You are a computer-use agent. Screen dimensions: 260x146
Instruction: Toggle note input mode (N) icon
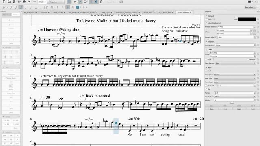coord(4,7)
